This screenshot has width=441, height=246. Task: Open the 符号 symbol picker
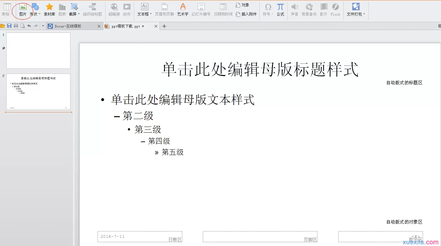point(267,9)
